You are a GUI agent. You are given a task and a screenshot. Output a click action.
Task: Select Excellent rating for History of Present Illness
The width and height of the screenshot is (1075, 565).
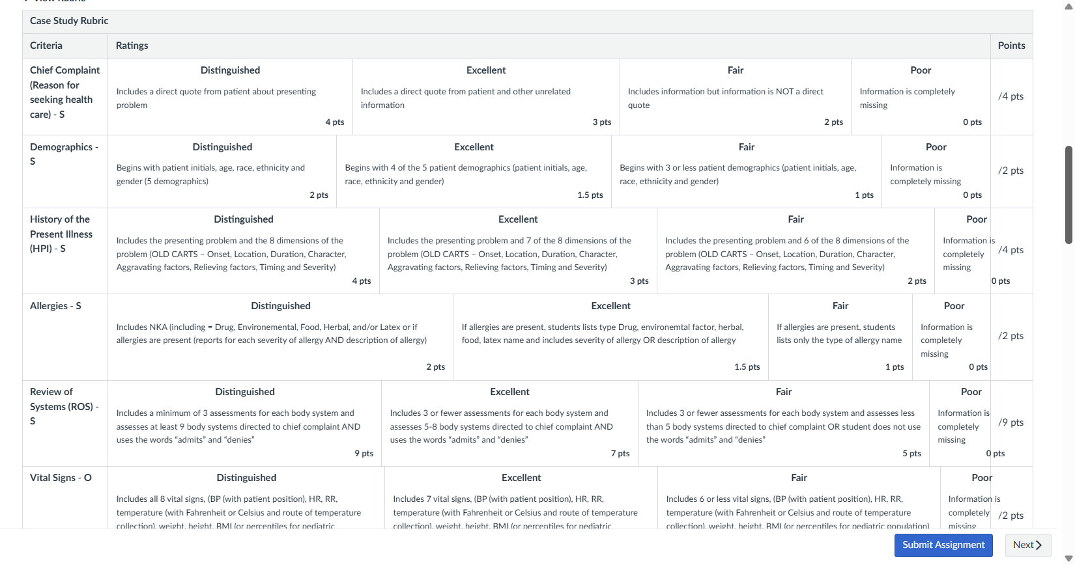[x=518, y=251]
